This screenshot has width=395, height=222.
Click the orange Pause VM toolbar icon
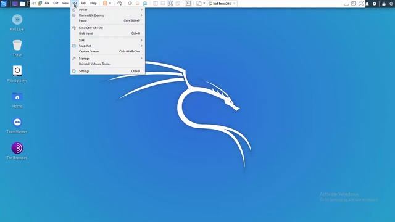105,3
